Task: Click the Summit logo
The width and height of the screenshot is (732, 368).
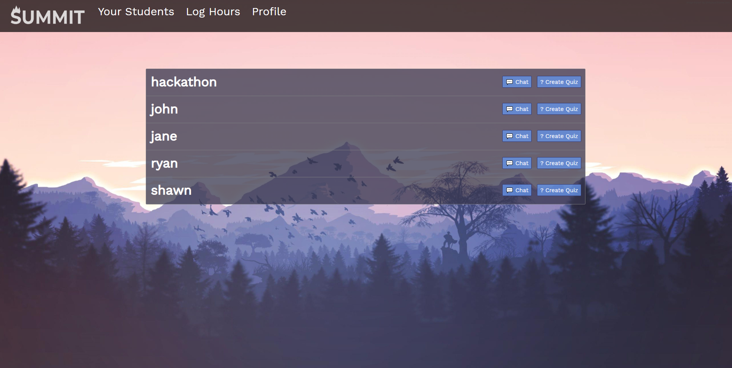Action: [48, 16]
